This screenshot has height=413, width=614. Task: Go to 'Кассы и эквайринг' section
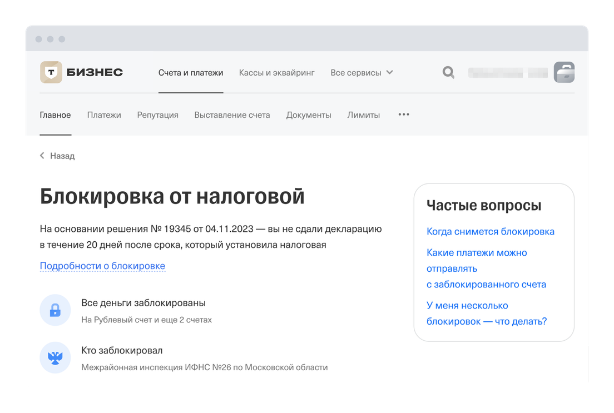pyautogui.click(x=276, y=72)
